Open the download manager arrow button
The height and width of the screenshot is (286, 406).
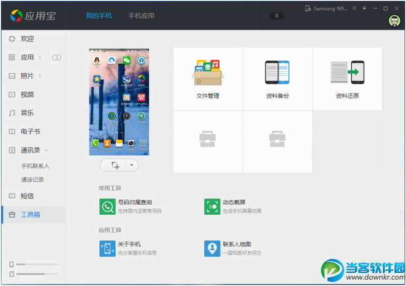(x=277, y=16)
